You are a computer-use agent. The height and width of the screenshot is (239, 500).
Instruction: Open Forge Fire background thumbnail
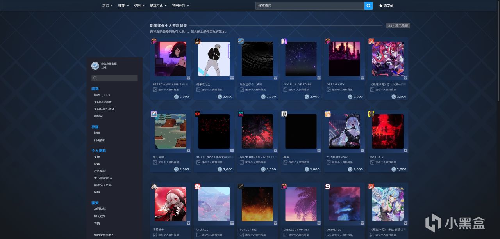[257, 204]
